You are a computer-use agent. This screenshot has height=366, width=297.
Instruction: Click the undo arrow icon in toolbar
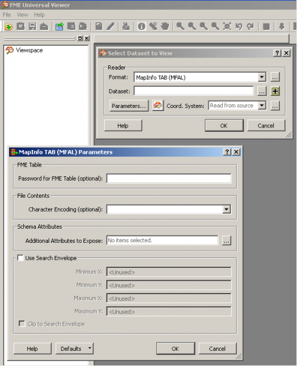click(x=239, y=26)
